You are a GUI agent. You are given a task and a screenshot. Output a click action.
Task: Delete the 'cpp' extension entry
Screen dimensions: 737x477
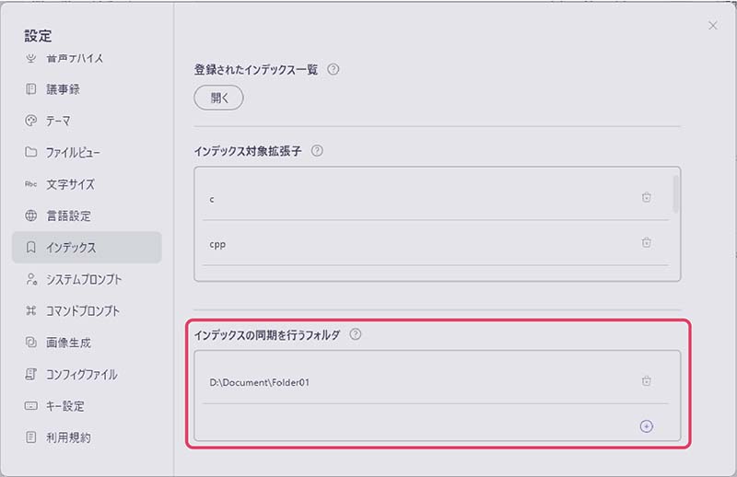(647, 242)
